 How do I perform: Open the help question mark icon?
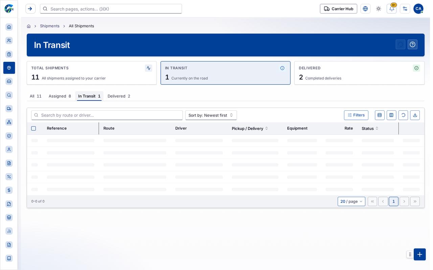[x=412, y=45]
